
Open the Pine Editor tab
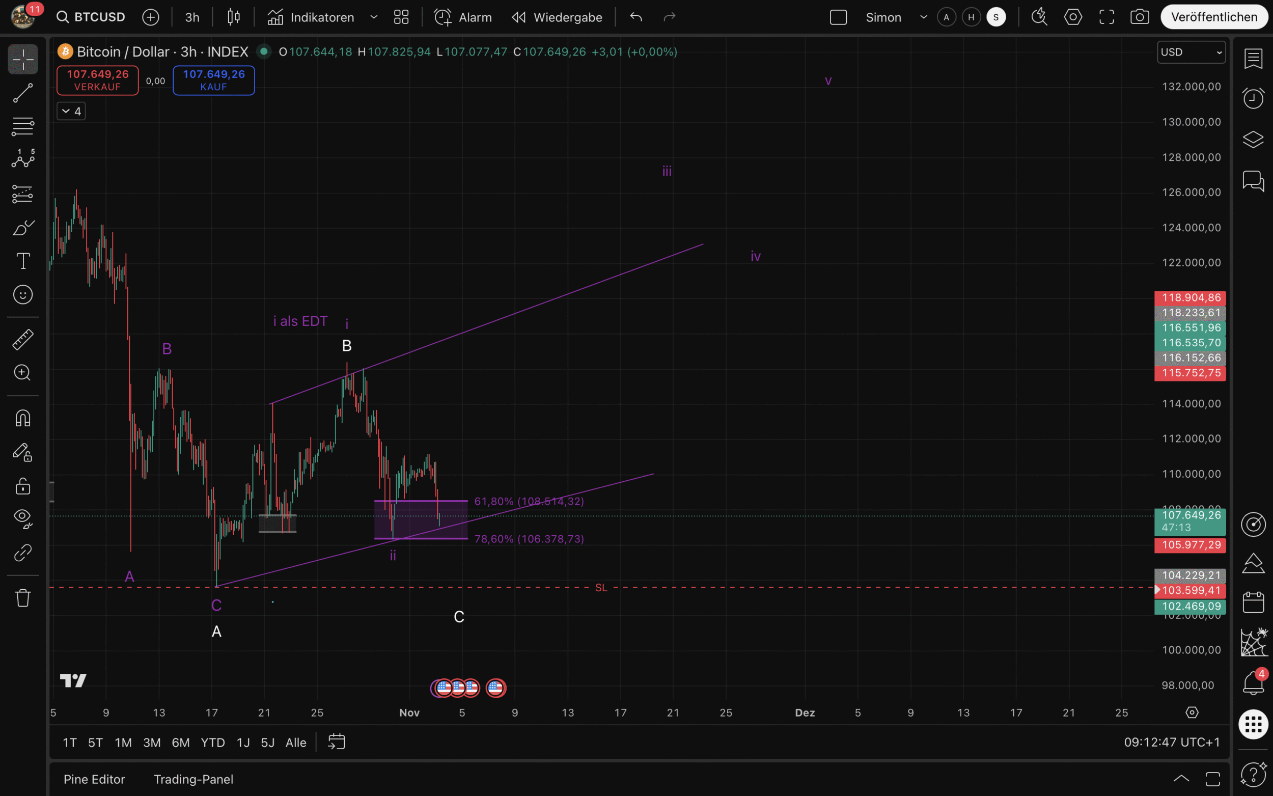(x=94, y=779)
